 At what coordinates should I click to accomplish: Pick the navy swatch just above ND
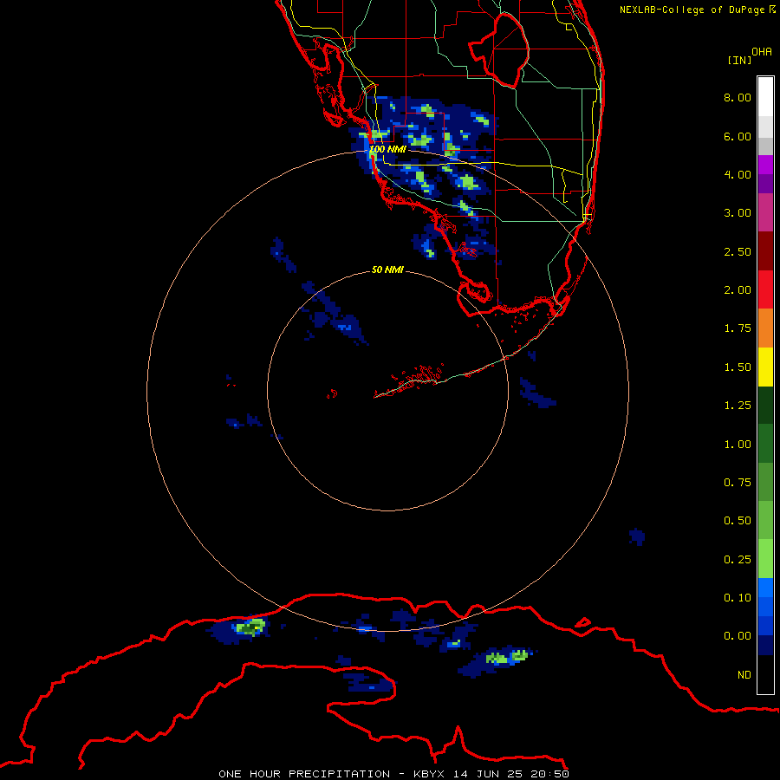765,645
